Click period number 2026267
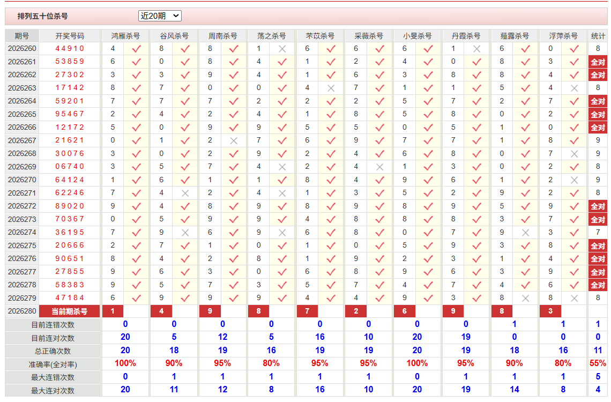611x402 pixels. 22,140
